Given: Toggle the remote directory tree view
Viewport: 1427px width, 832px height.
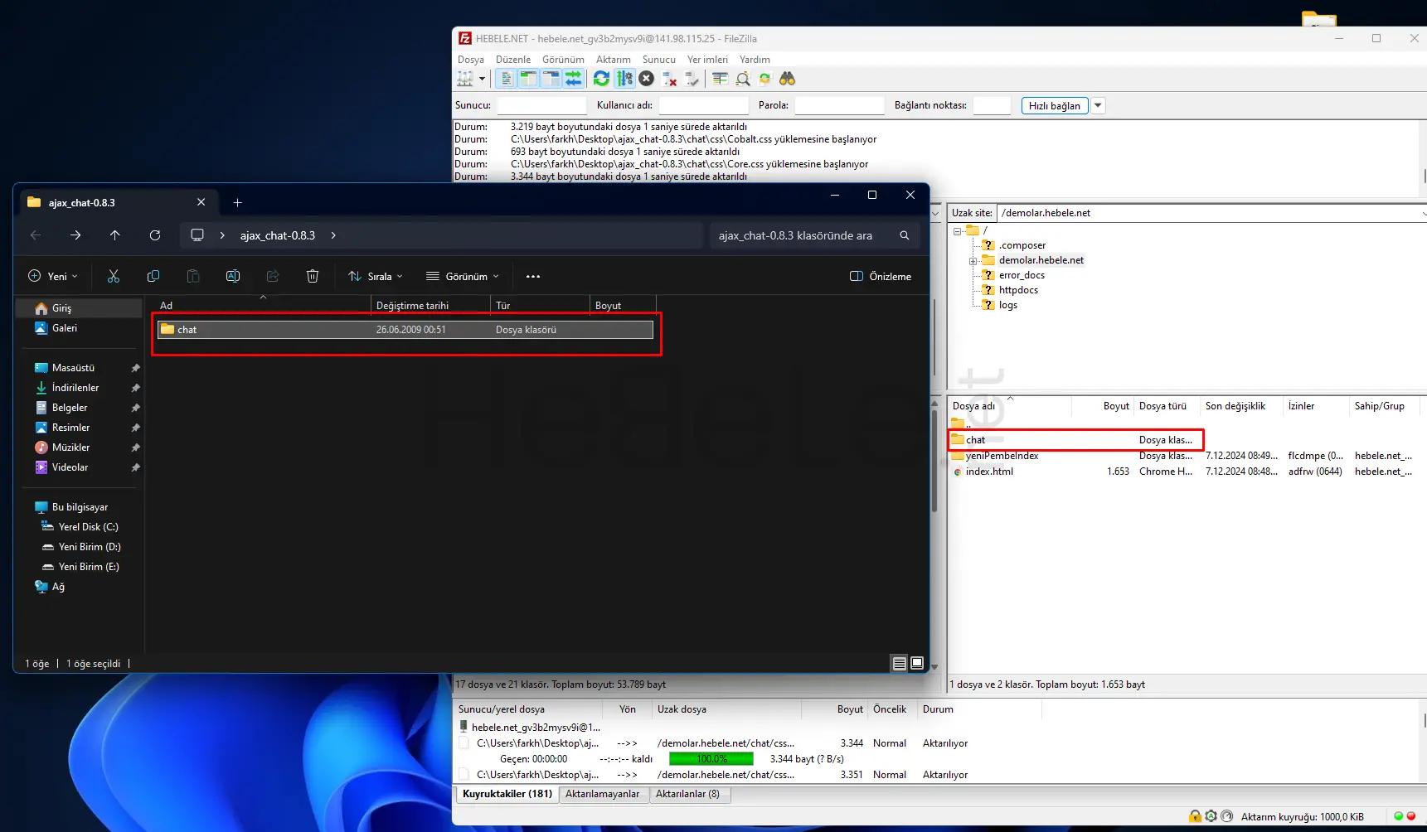Looking at the screenshot, I should click(x=551, y=79).
